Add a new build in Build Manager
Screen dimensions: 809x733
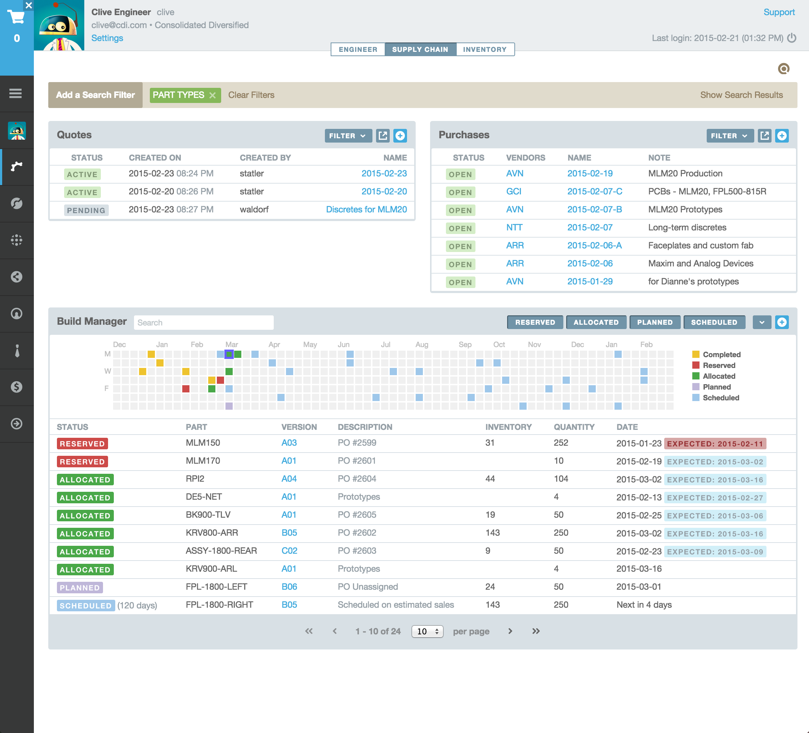tap(782, 322)
